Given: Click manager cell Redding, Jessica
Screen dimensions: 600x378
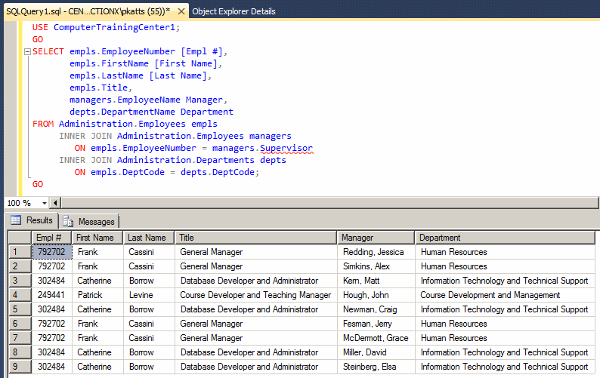Looking at the screenshot, I should point(376,252).
